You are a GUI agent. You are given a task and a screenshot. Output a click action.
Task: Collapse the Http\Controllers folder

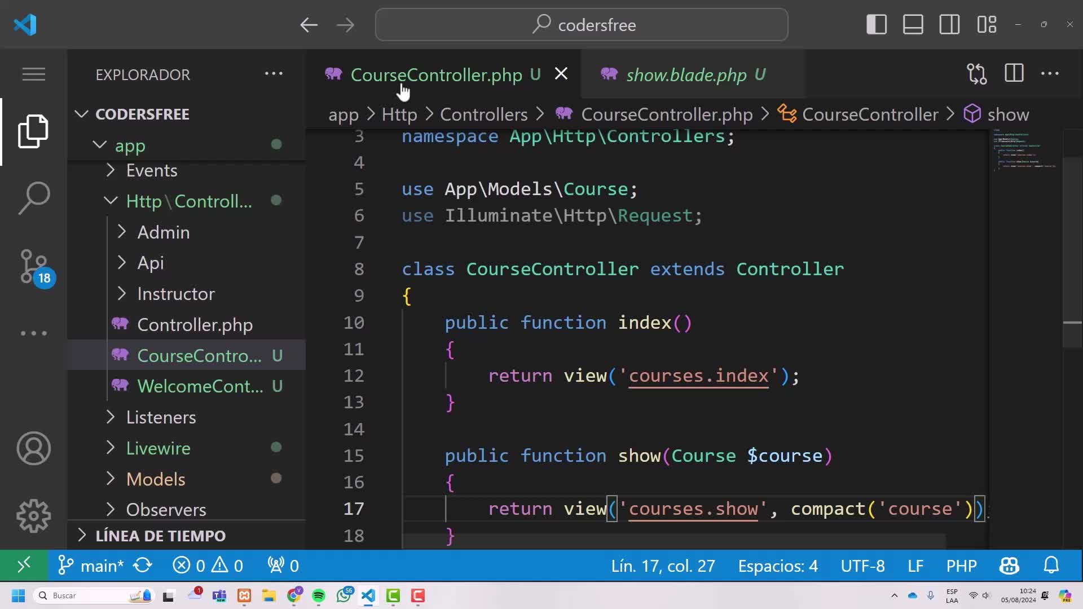(188, 201)
